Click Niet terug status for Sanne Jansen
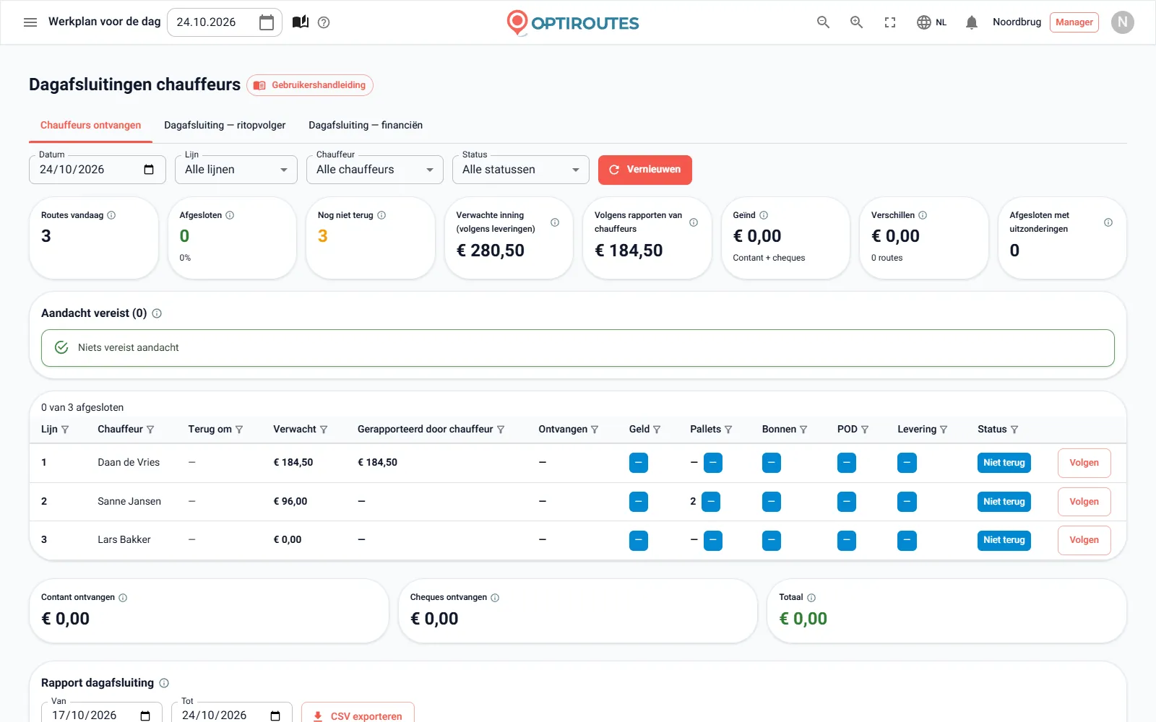This screenshot has width=1156, height=722. (x=1004, y=502)
